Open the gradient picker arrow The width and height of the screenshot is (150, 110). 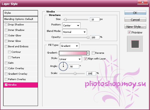point(88,53)
